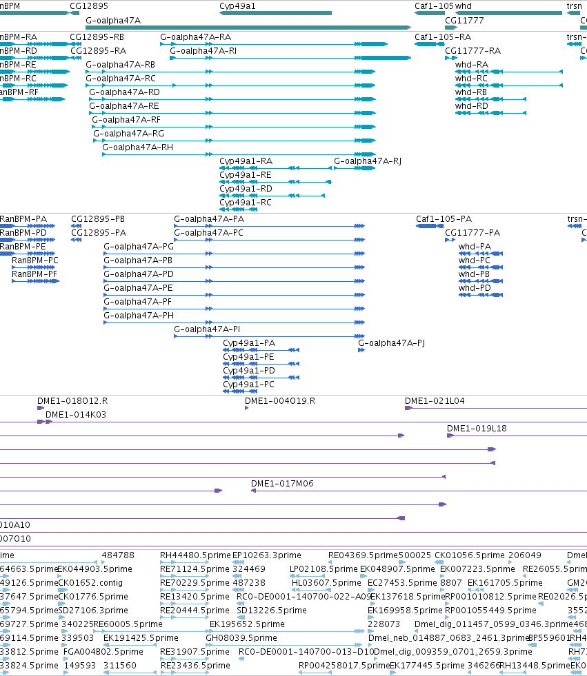Viewport: 587px width, 676px height.
Task: Click EST HL03607.5prime
Action: (326, 583)
